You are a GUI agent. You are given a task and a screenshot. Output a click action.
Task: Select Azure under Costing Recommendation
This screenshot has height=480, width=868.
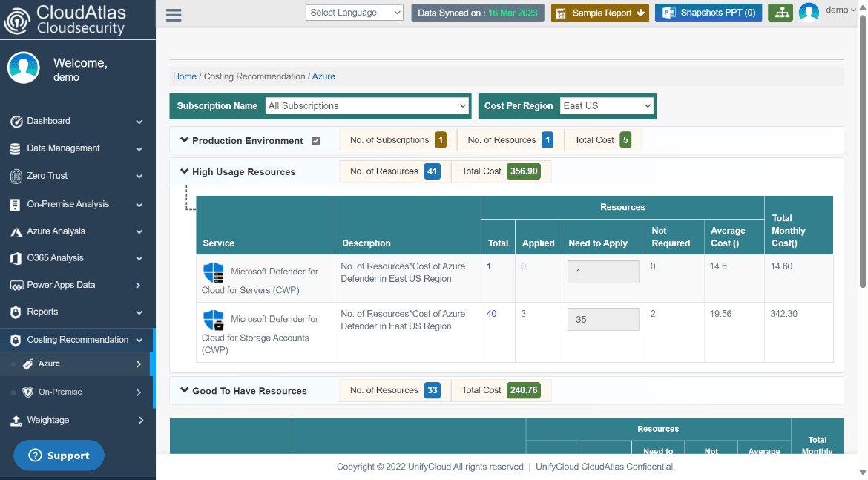pos(76,364)
